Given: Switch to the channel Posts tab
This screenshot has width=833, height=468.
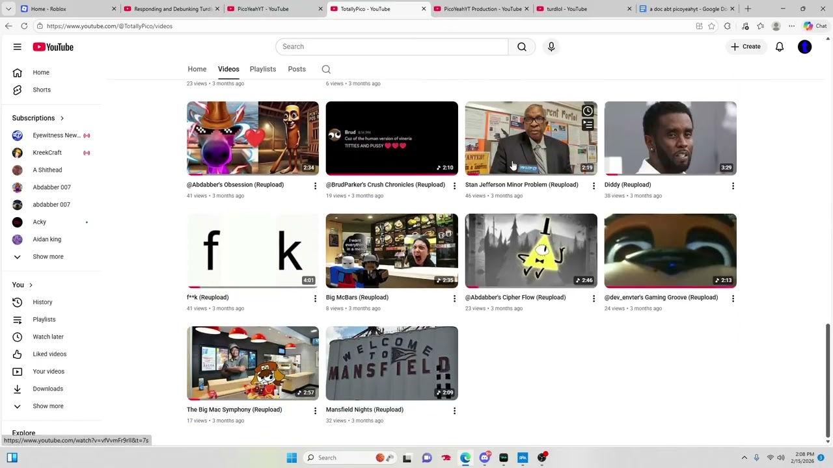Looking at the screenshot, I should click(x=297, y=69).
